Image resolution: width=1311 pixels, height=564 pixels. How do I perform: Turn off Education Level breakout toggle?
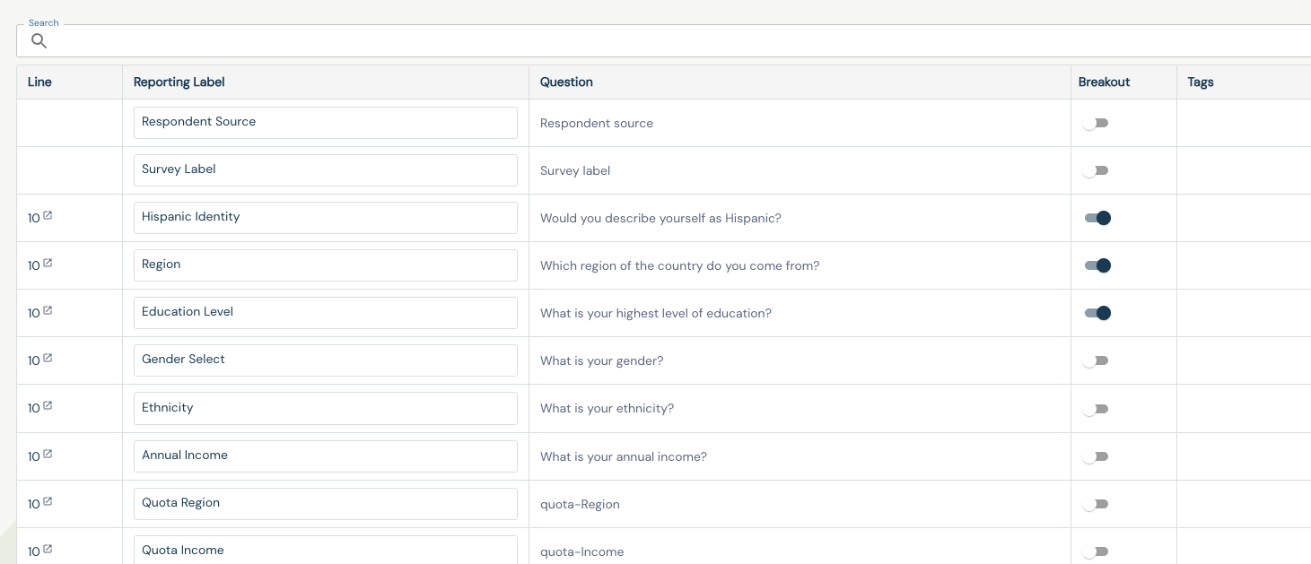(1097, 313)
